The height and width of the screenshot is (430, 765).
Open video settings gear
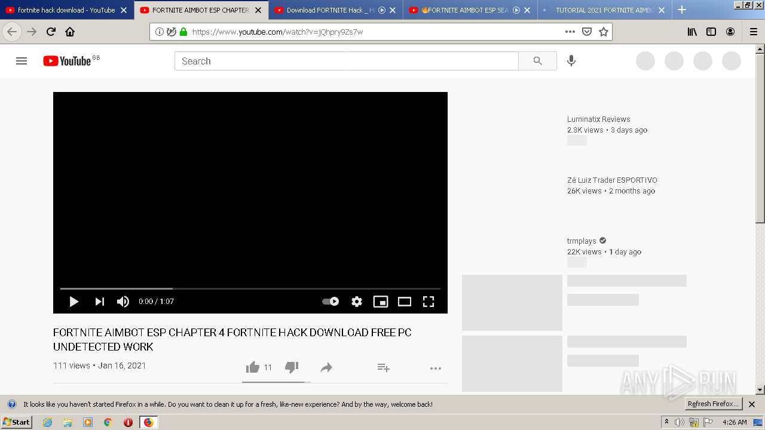[357, 302]
